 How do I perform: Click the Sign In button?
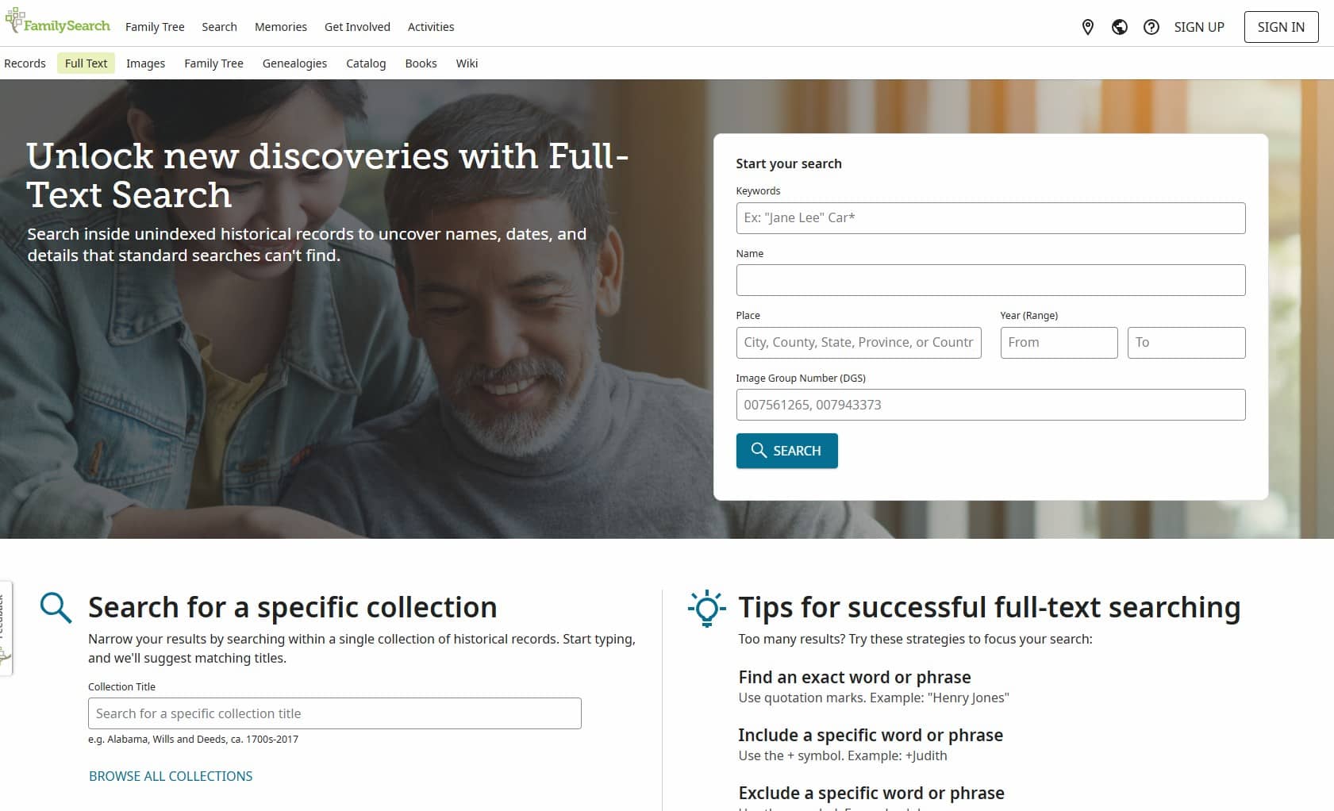[x=1281, y=27]
